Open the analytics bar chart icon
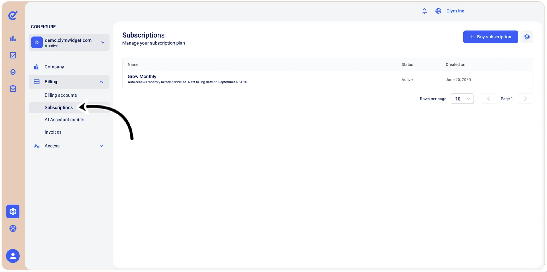 (13, 38)
